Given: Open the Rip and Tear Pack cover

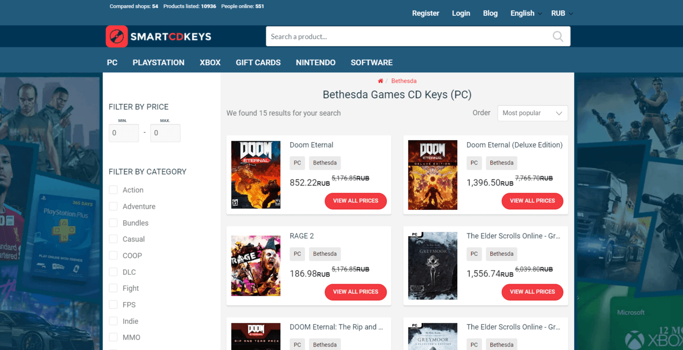Looking at the screenshot, I should (x=256, y=336).
